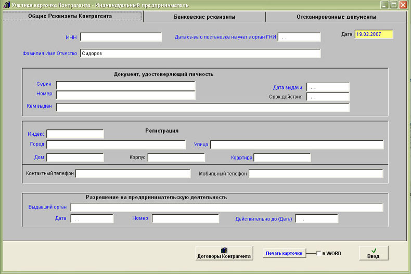The width and height of the screenshot is (411, 274).
Task: Click the permit Дата field
Action: point(92,218)
